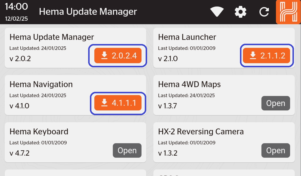Click the clock showing 14:00
This screenshot has width=301, height=176.
coord(17,6)
